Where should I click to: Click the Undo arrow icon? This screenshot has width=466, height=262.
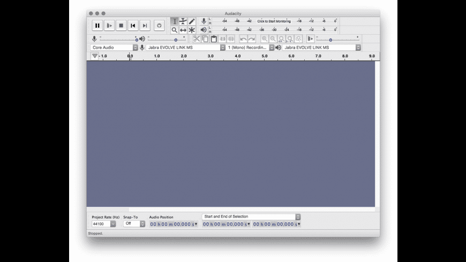243,39
